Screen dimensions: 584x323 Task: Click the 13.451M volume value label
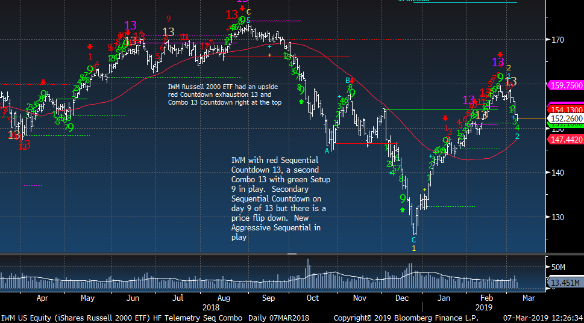click(565, 283)
